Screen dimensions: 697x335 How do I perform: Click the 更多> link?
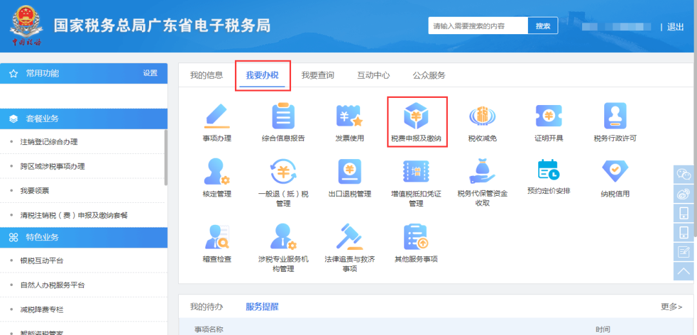pyautogui.click(x=672, y=307)
